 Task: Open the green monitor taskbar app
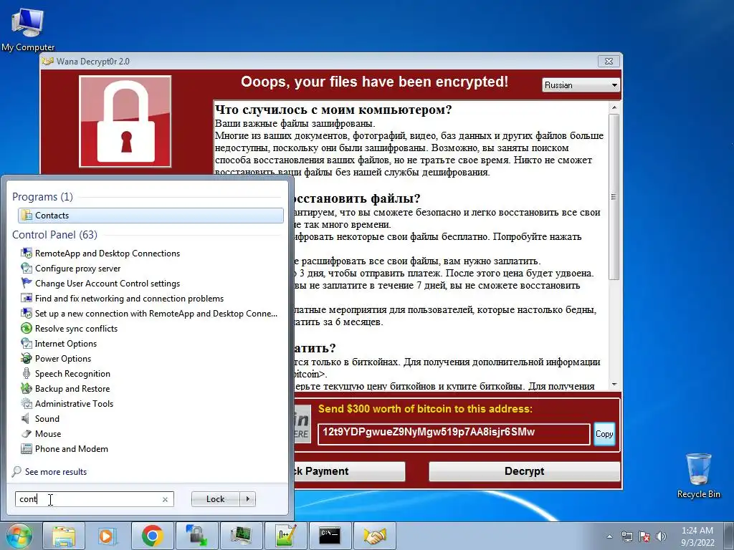(241, 536)
